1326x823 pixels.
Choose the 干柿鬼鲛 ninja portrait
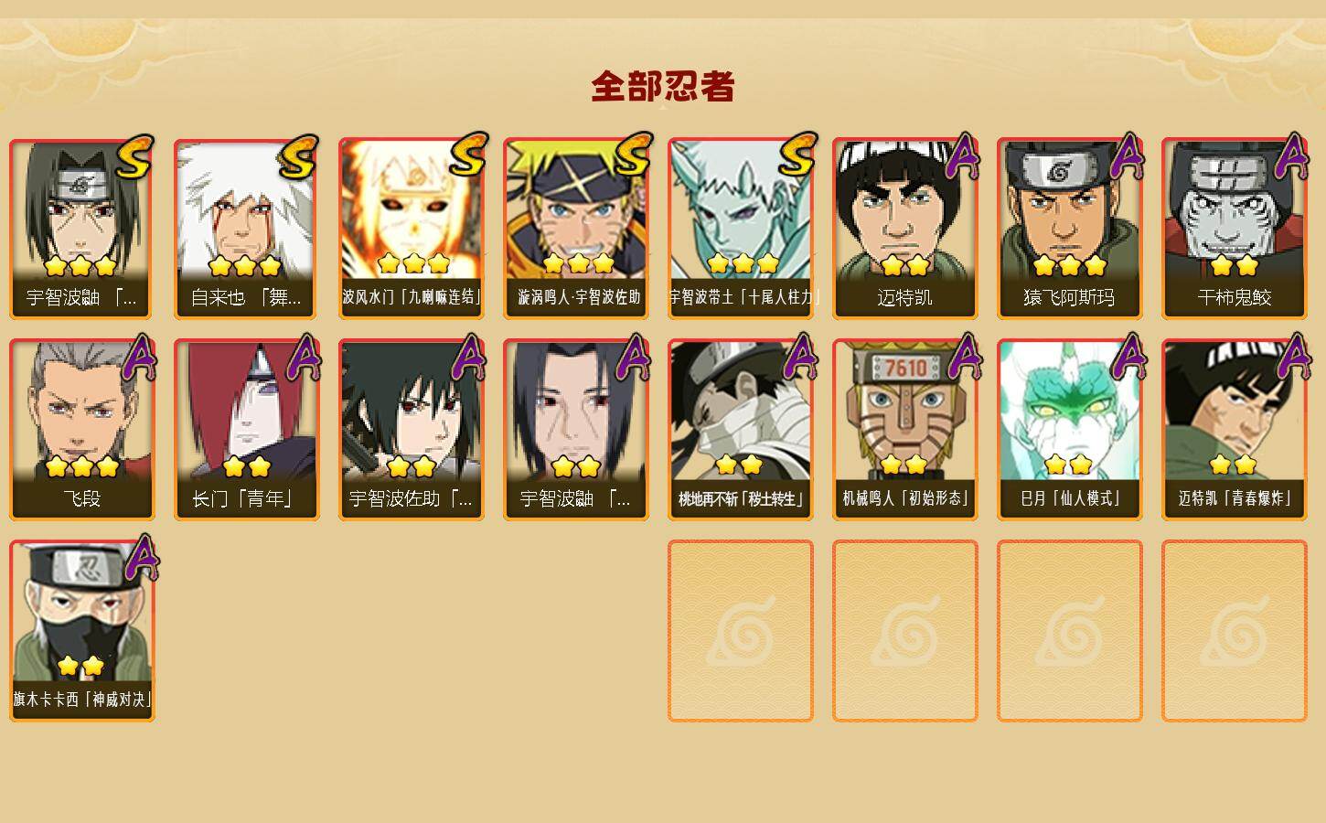click(1234, 229)
